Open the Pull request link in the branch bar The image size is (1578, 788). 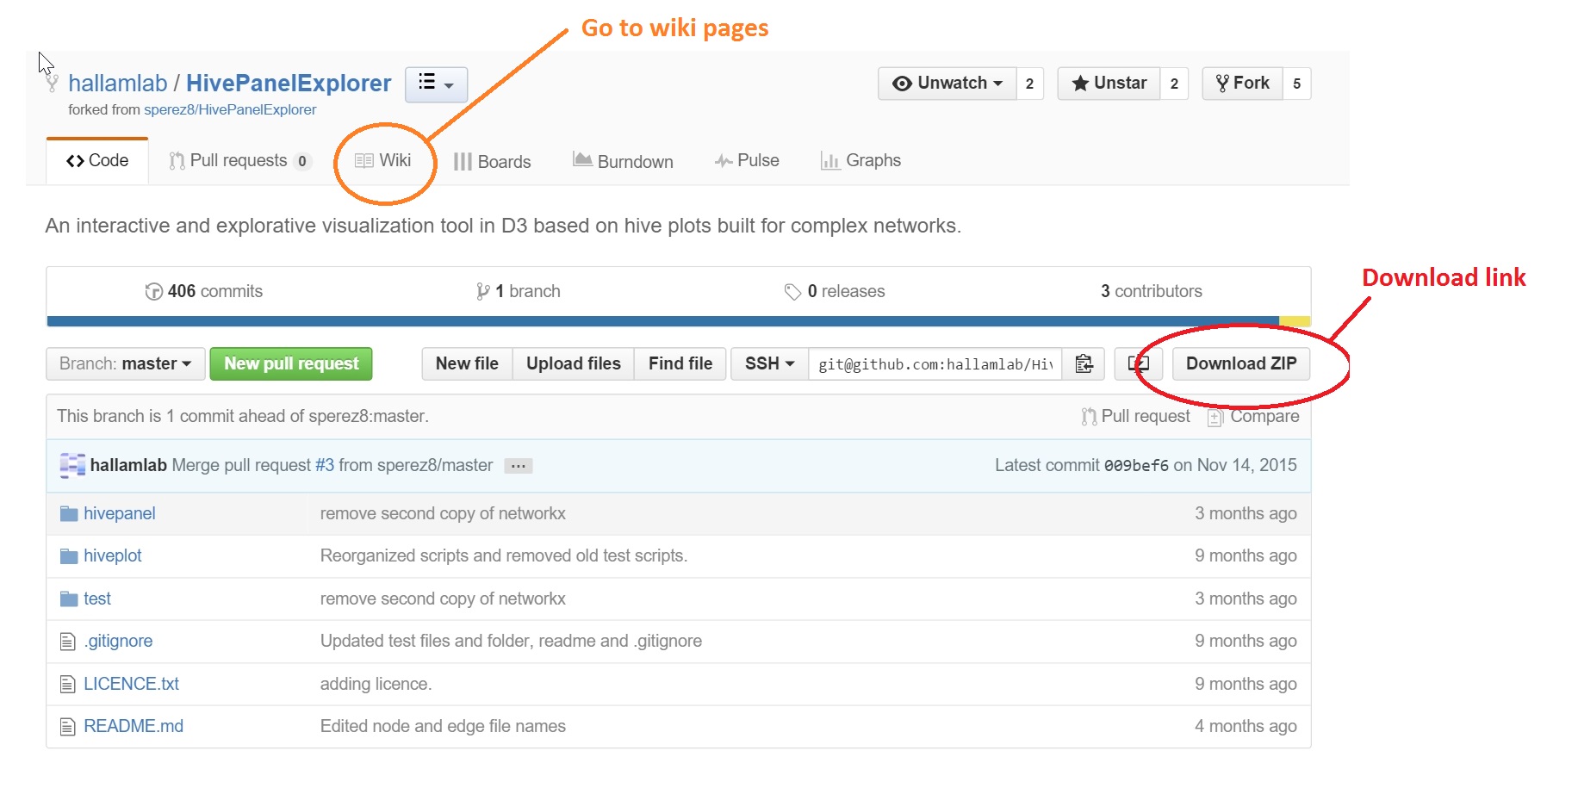[x=1135, y=417]
